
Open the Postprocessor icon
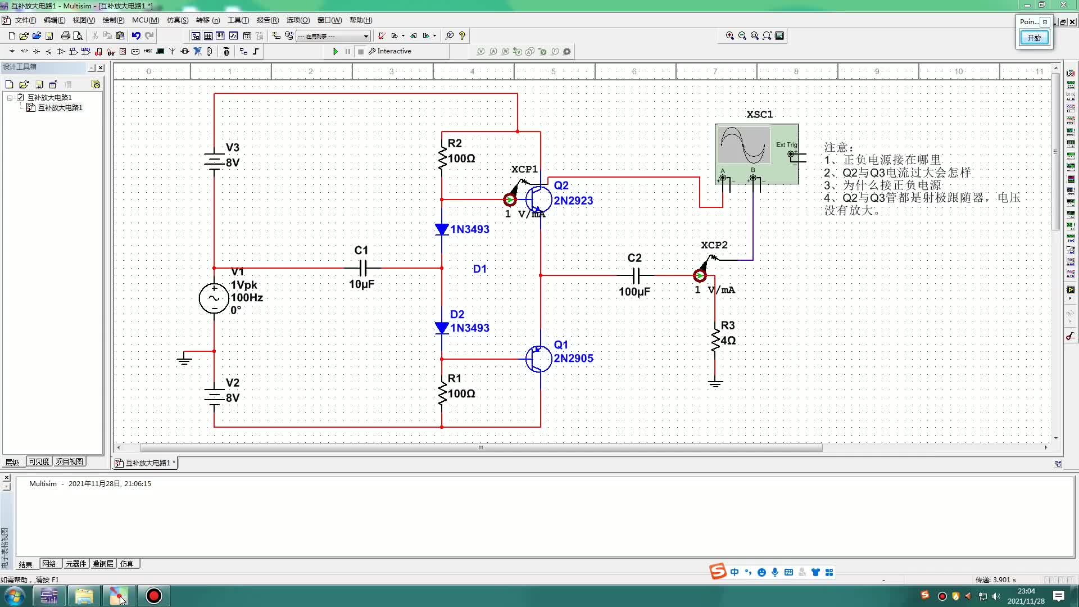[247, 35]
